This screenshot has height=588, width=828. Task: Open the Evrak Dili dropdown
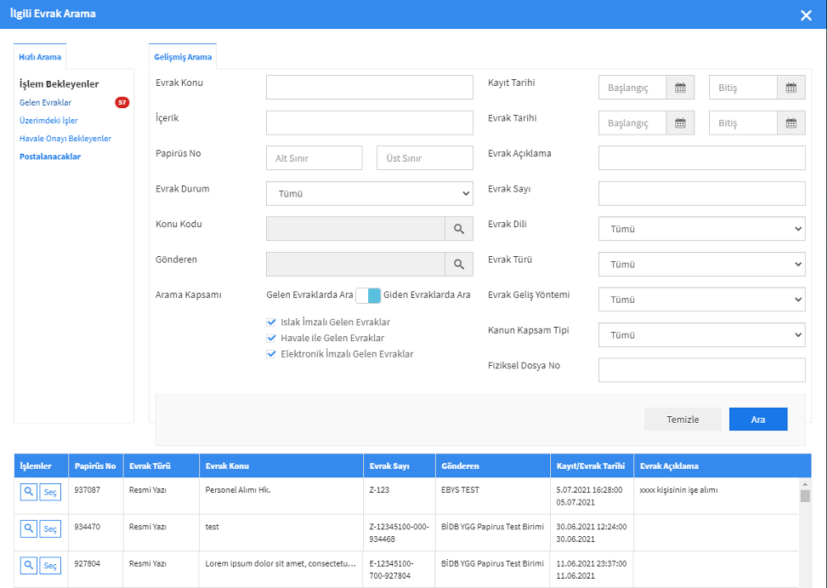702,229
